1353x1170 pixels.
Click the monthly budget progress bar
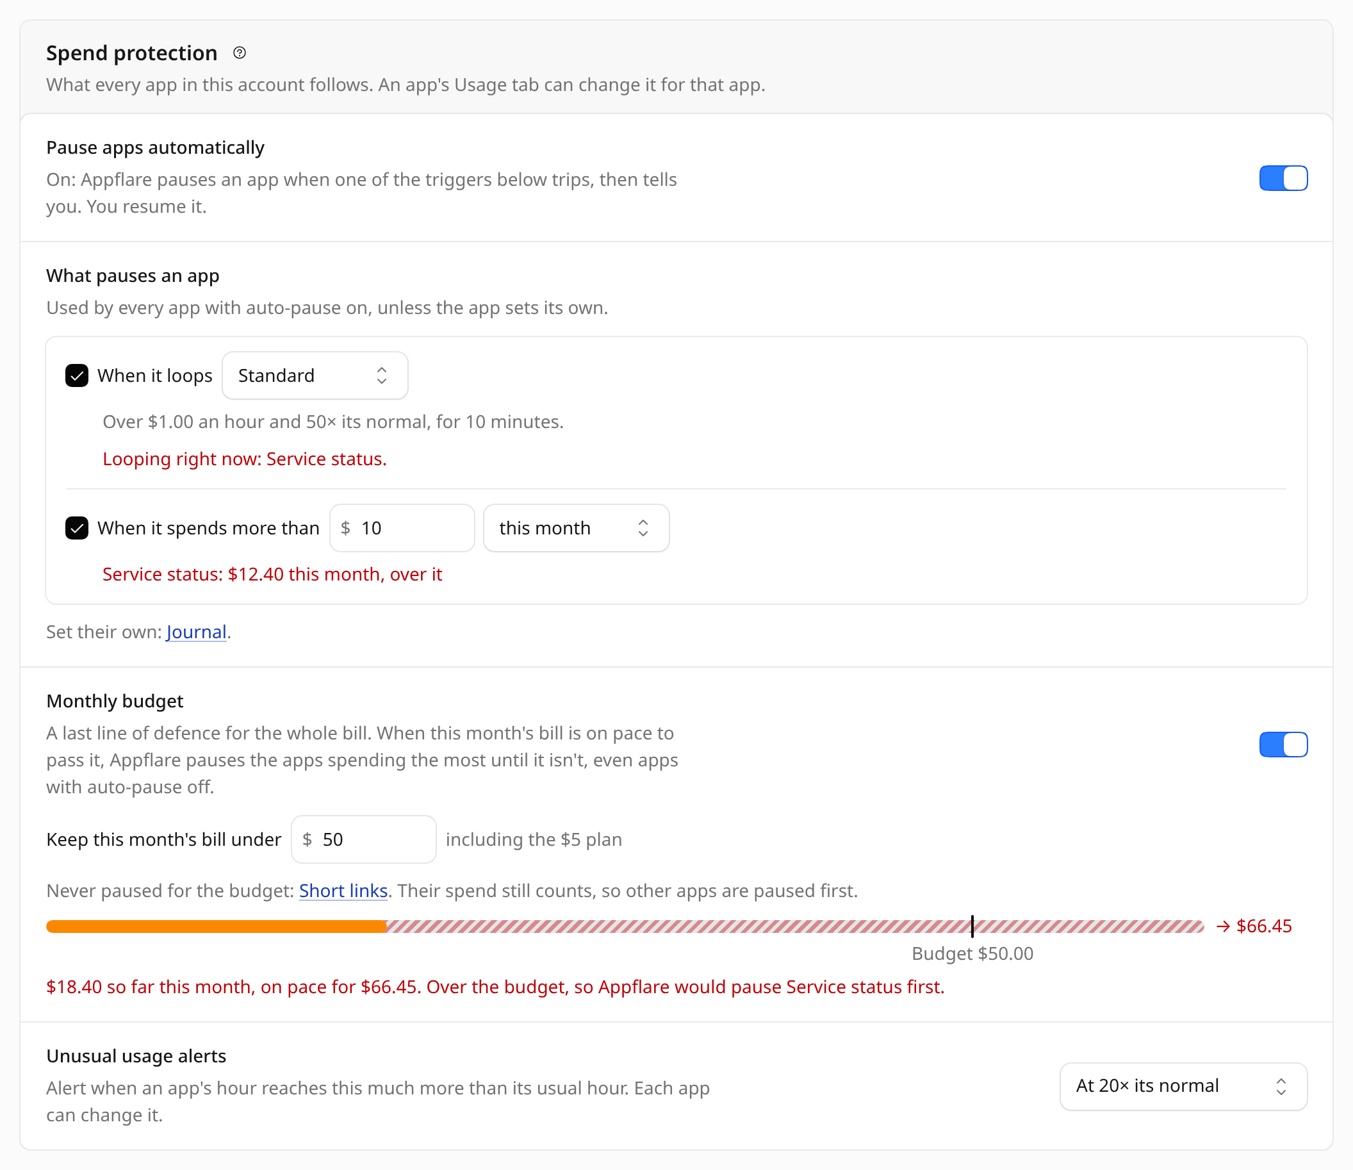click(624, 926)
